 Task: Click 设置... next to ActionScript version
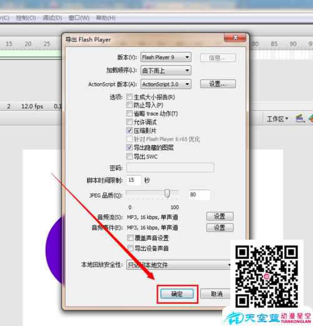218,84
